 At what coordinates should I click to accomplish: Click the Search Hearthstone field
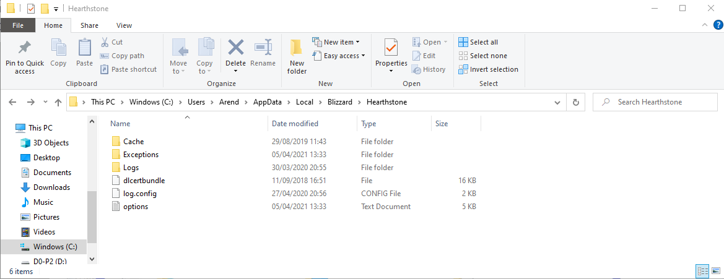coord(655,102)
